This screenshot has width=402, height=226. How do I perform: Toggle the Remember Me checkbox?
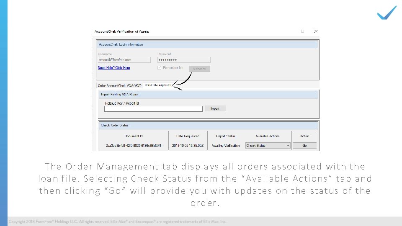(160, 68)
